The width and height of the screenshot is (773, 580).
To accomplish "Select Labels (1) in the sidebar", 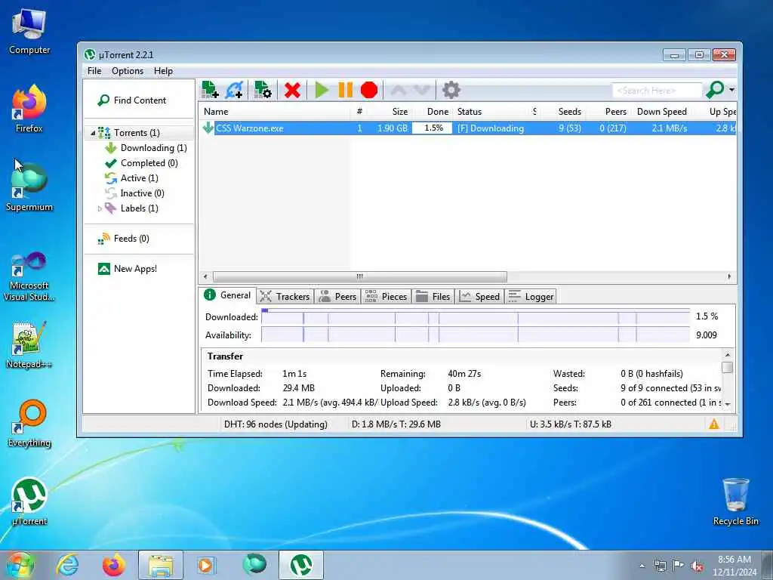I will (131, 208).
